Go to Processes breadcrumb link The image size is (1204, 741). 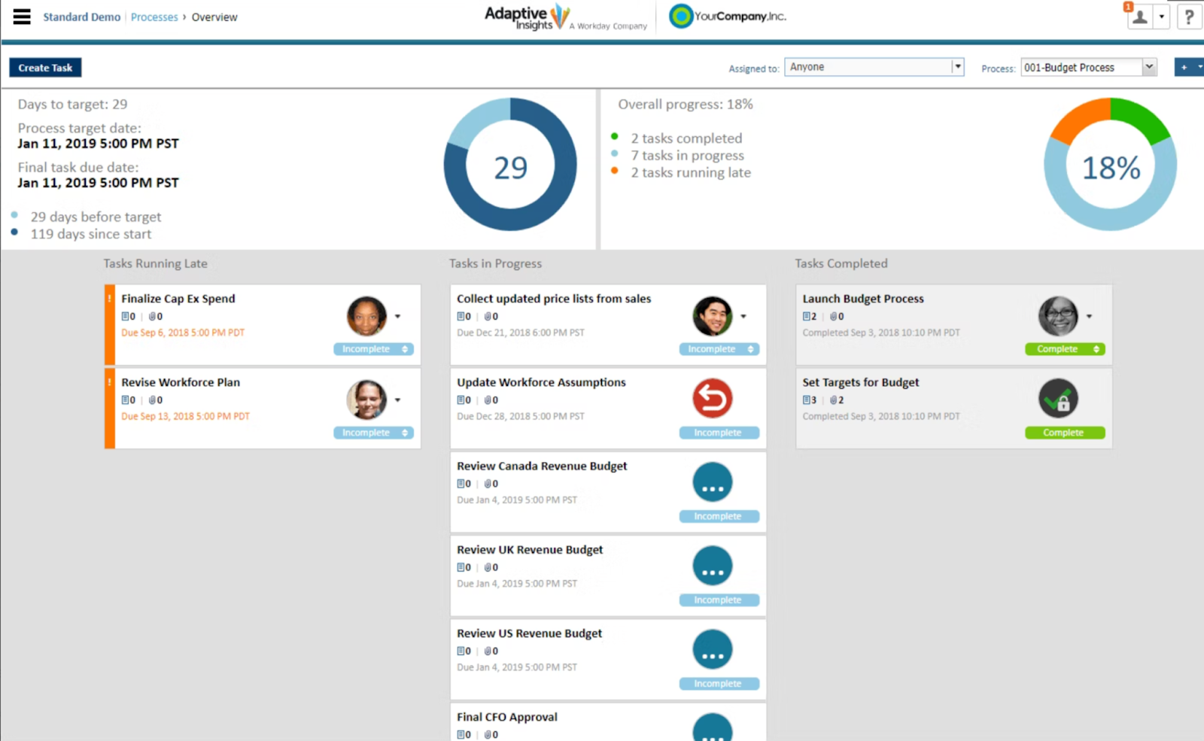tap(154, 17)
